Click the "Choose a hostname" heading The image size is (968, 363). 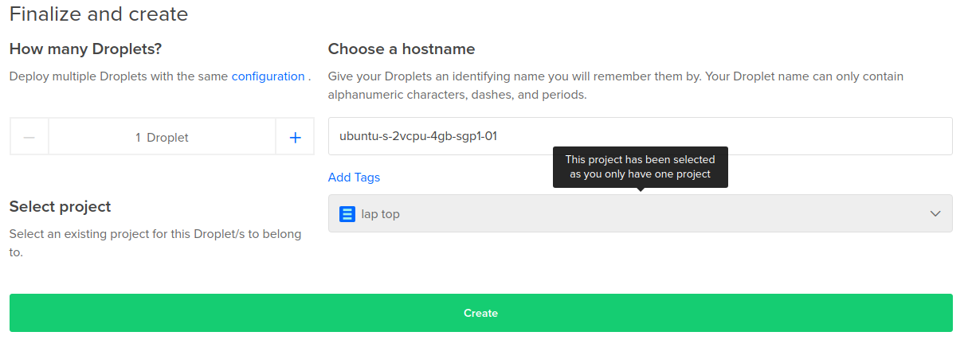402,49
